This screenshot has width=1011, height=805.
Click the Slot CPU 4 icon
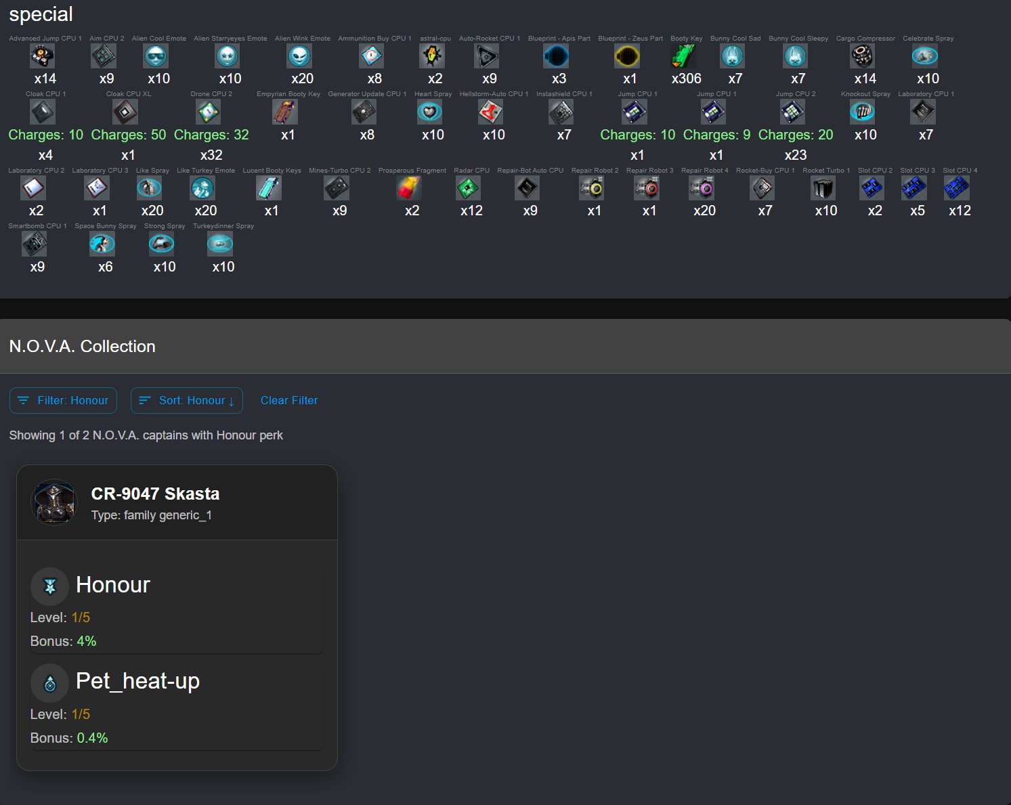957,188
